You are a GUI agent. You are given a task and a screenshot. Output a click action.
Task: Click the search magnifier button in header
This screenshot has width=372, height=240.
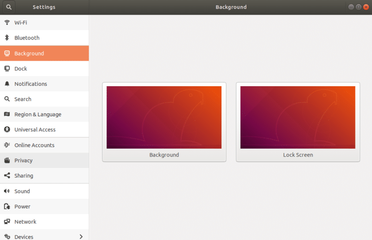click(x=9, y=7)
